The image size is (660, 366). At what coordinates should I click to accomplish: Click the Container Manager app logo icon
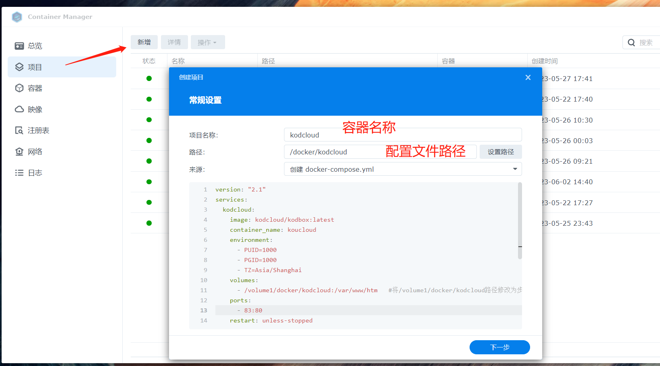coord(17,17)
